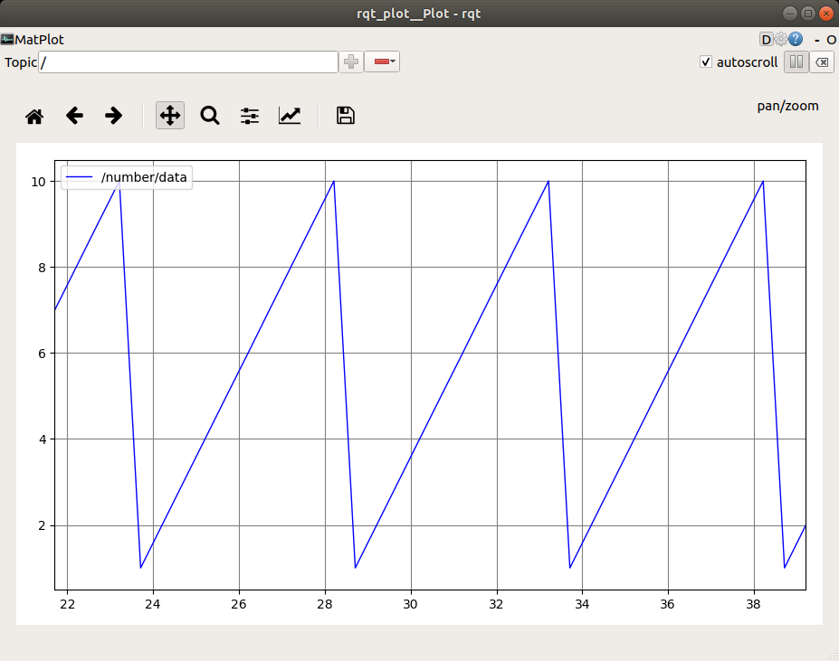Pause the live plotting
This screenshot has width=839, height=661.
coord(796,61)
